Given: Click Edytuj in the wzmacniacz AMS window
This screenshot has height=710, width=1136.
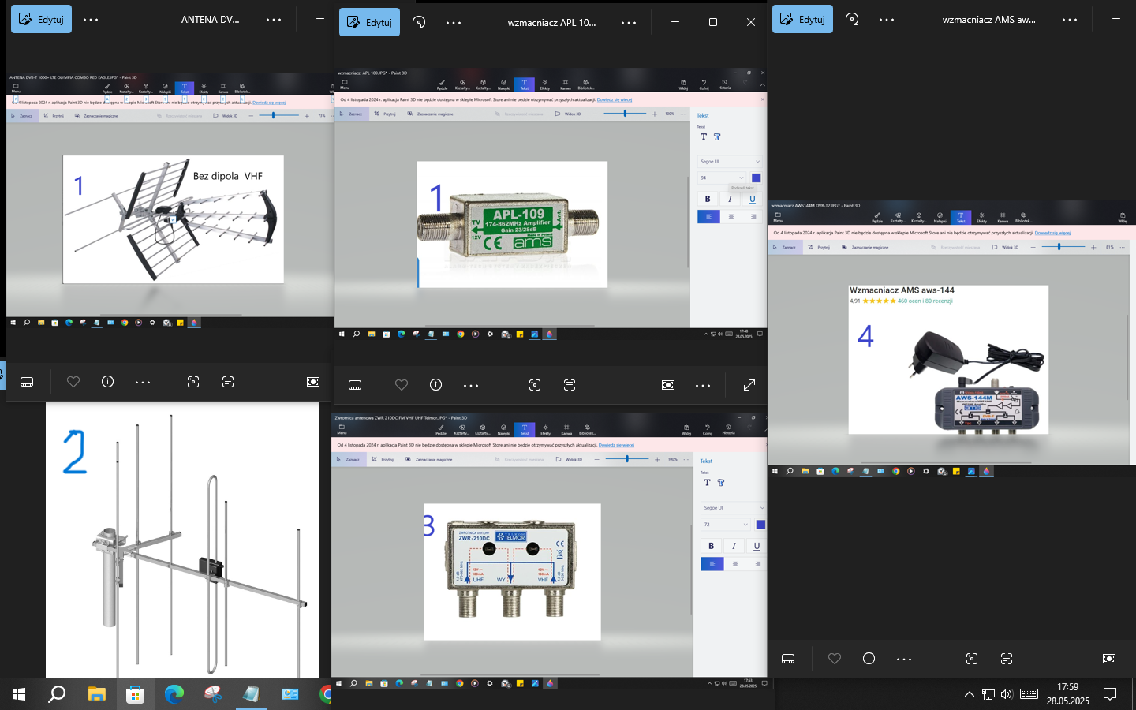Looking at the screenshot, I should (x=802, y=19).
